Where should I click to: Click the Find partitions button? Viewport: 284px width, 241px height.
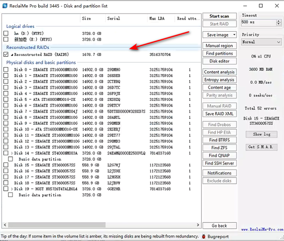point(219,53)
